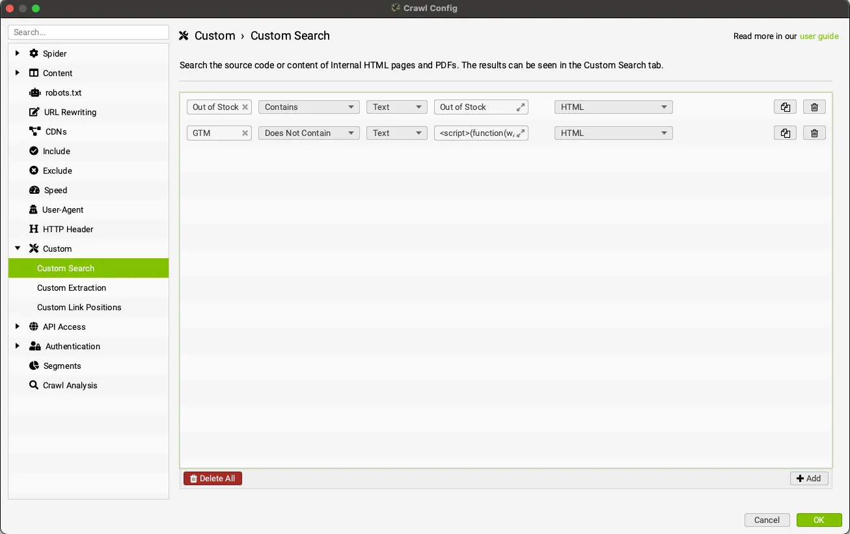Expand the Spider tree item
The width and height of the screenshot is (850, 534).
click(17, 53)
